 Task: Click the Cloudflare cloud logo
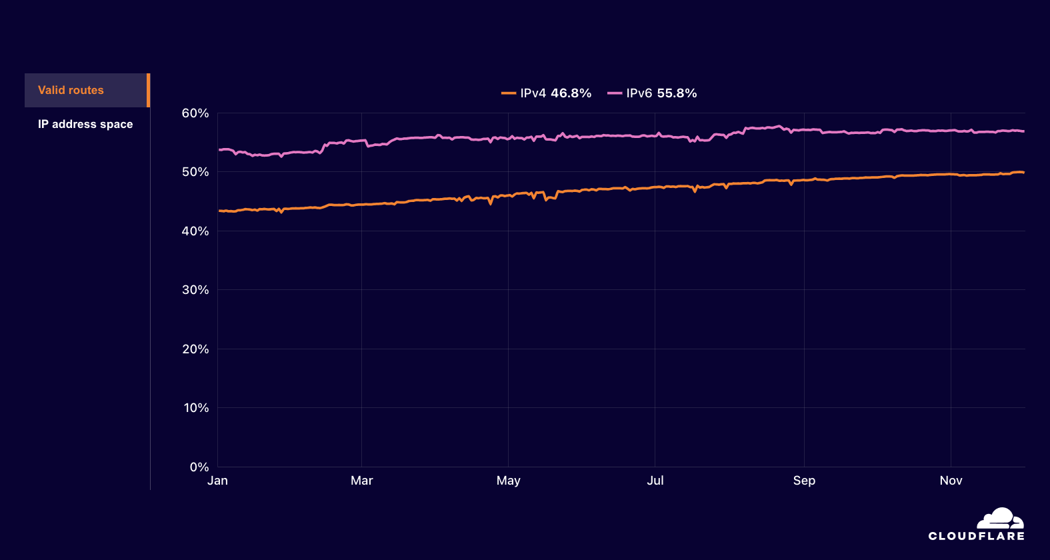point(1000,518)
